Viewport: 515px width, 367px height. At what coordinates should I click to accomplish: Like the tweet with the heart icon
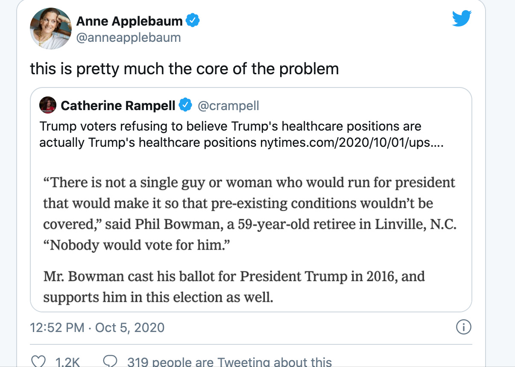coord(38,362)
